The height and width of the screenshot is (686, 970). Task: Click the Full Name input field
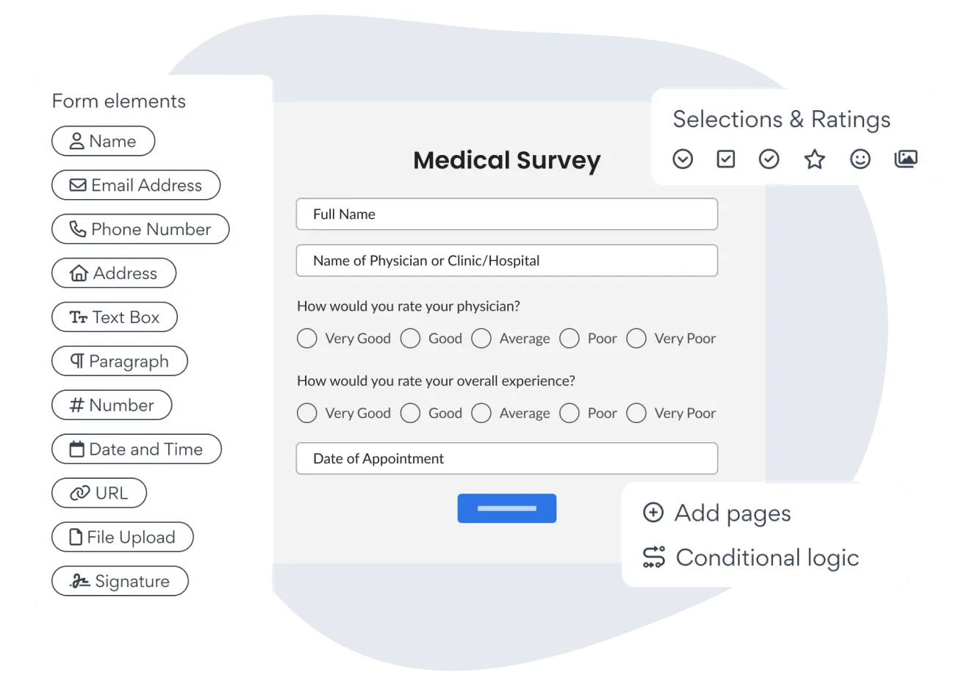pyautogui.click(x=506, y=214)
